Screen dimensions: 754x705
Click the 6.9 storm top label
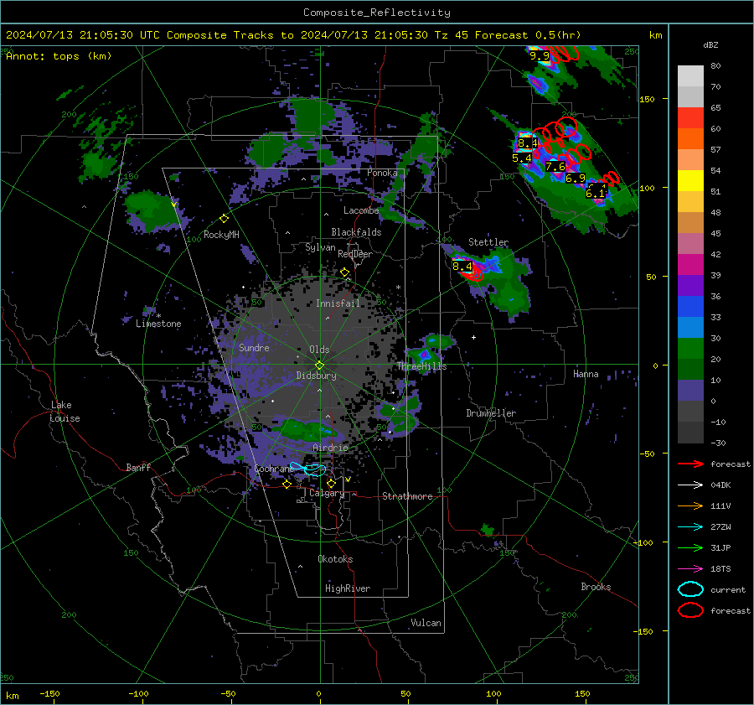point(575,179)
